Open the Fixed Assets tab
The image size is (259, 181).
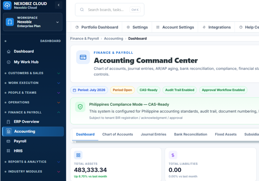point(226,134)
